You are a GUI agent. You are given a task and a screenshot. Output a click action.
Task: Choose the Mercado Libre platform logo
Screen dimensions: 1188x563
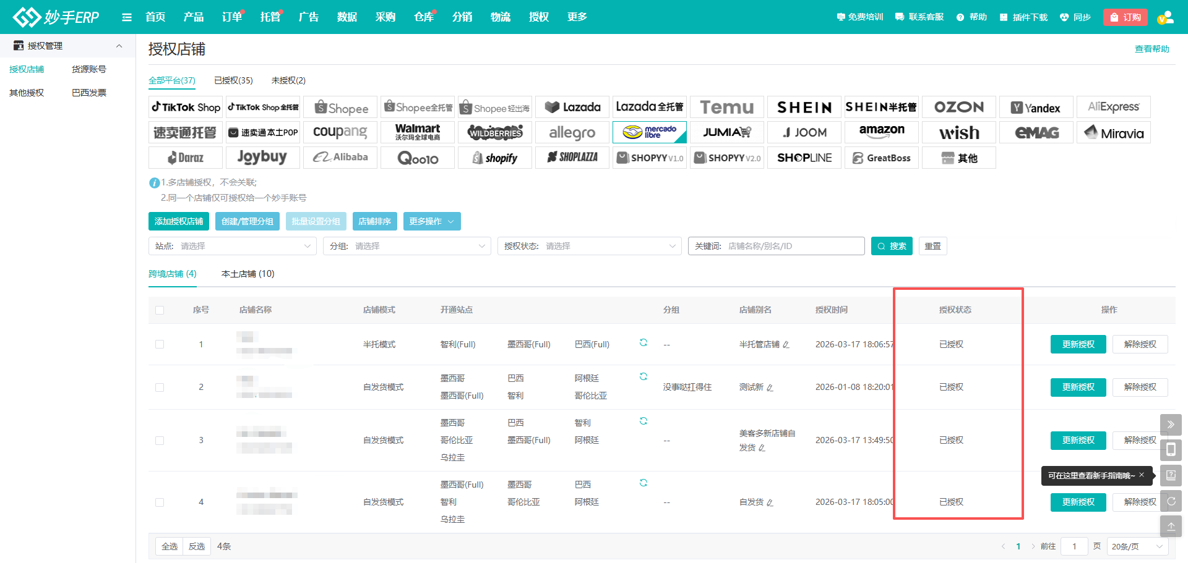[649, 132]
